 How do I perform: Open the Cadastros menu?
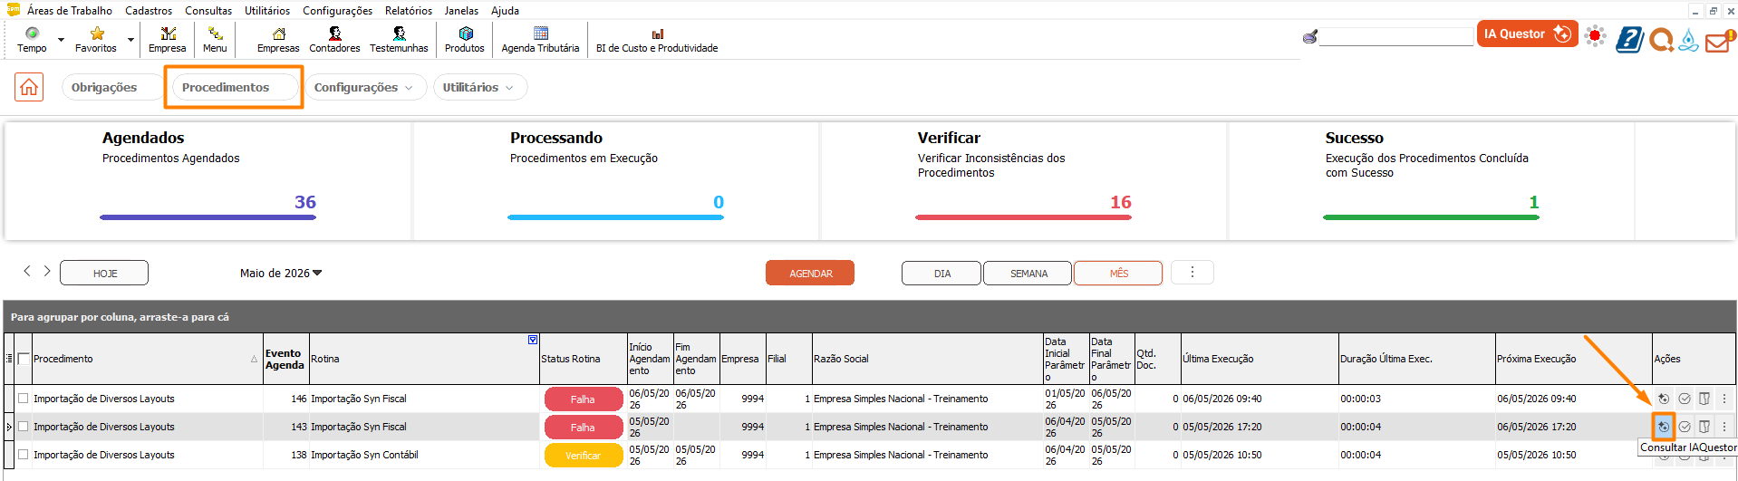[149, 11]
